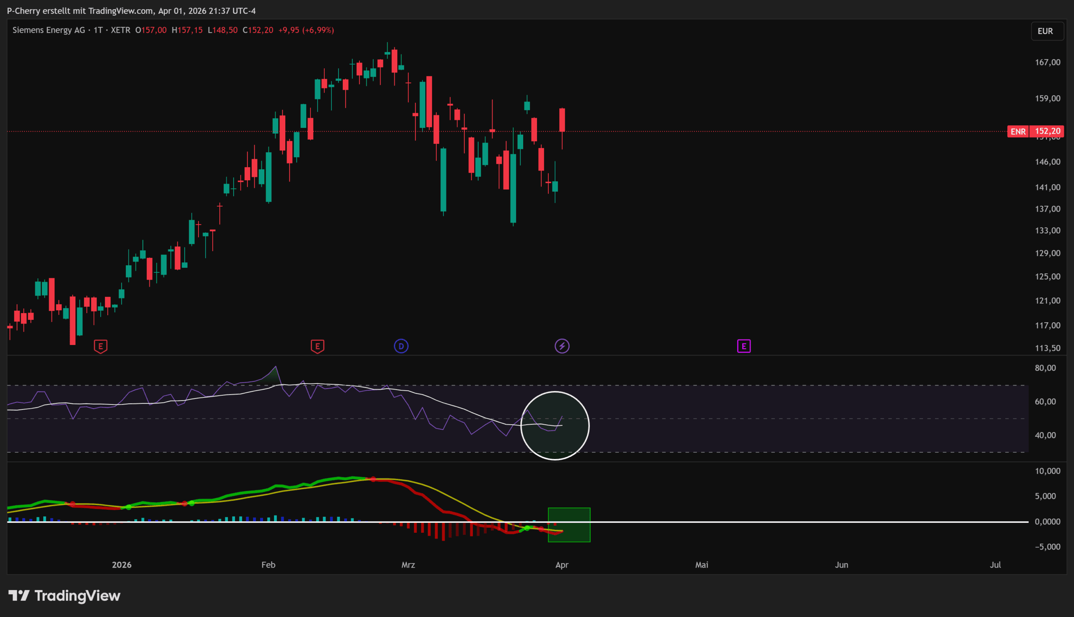This screenshot has height=617, width=1074.
Task: Click the red ENR ticker price tag
Action: point(1018,131)
